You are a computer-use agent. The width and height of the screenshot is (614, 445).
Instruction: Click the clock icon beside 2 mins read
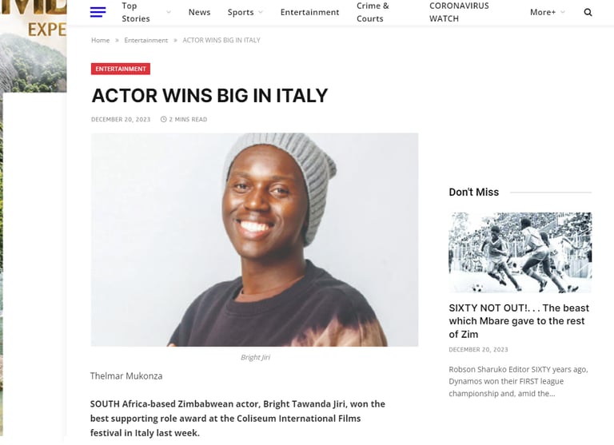[164, 119]
